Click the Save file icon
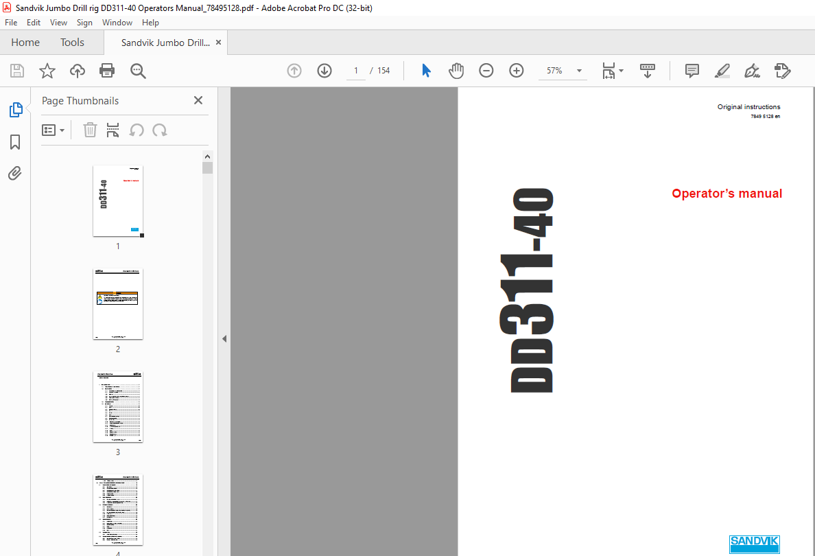815x556 pixels. (x=17, y=71)
